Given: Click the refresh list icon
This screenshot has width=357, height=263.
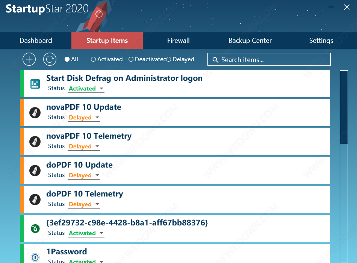Looking at the screenshot, I should click(50, 59).
